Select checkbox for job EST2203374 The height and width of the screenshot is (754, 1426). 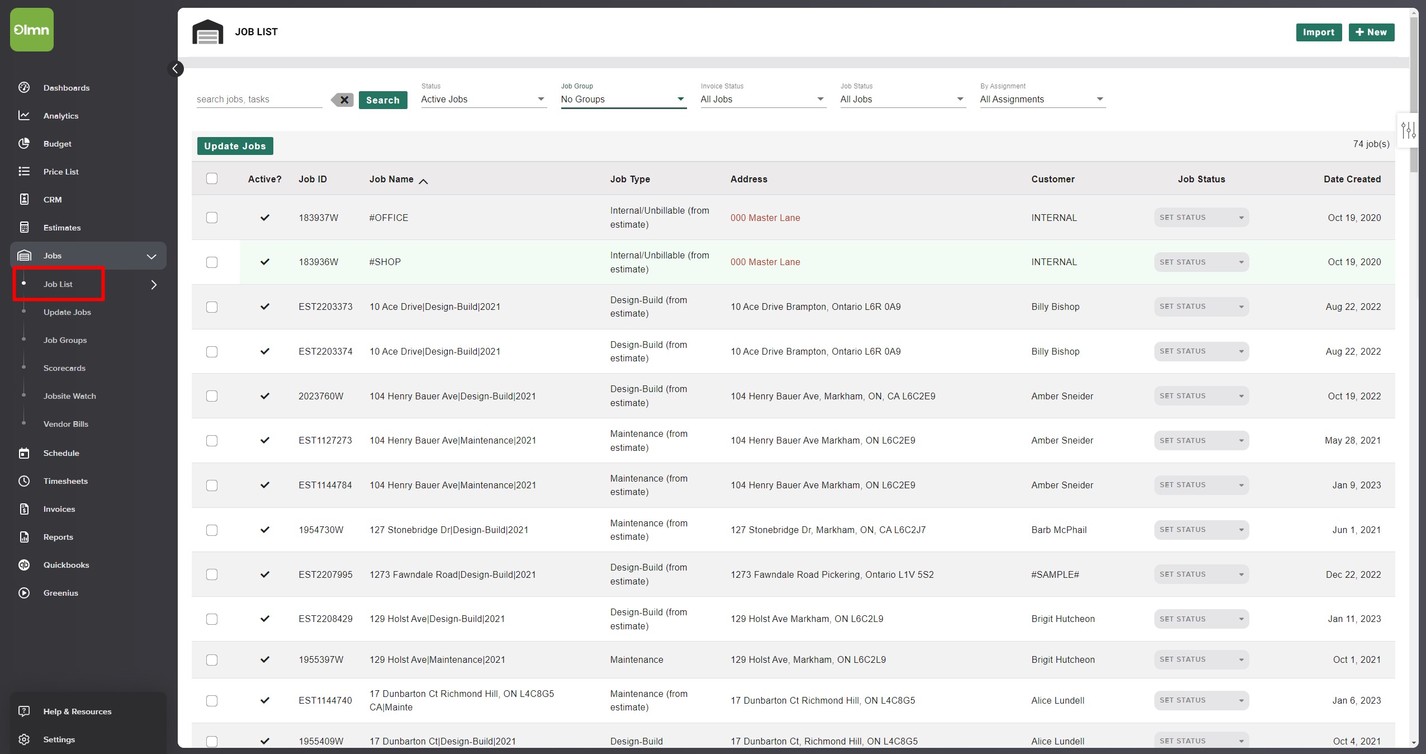pyautogui.click(x=212, y=352)
